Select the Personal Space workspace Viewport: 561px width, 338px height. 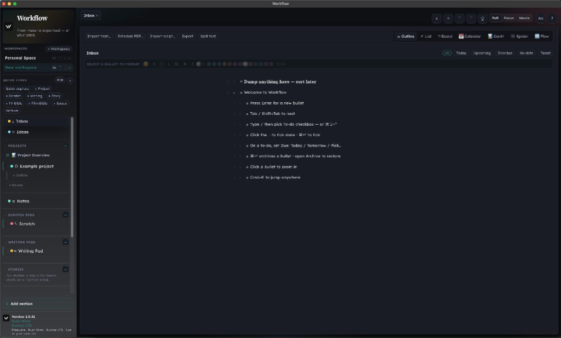point(20,58)
